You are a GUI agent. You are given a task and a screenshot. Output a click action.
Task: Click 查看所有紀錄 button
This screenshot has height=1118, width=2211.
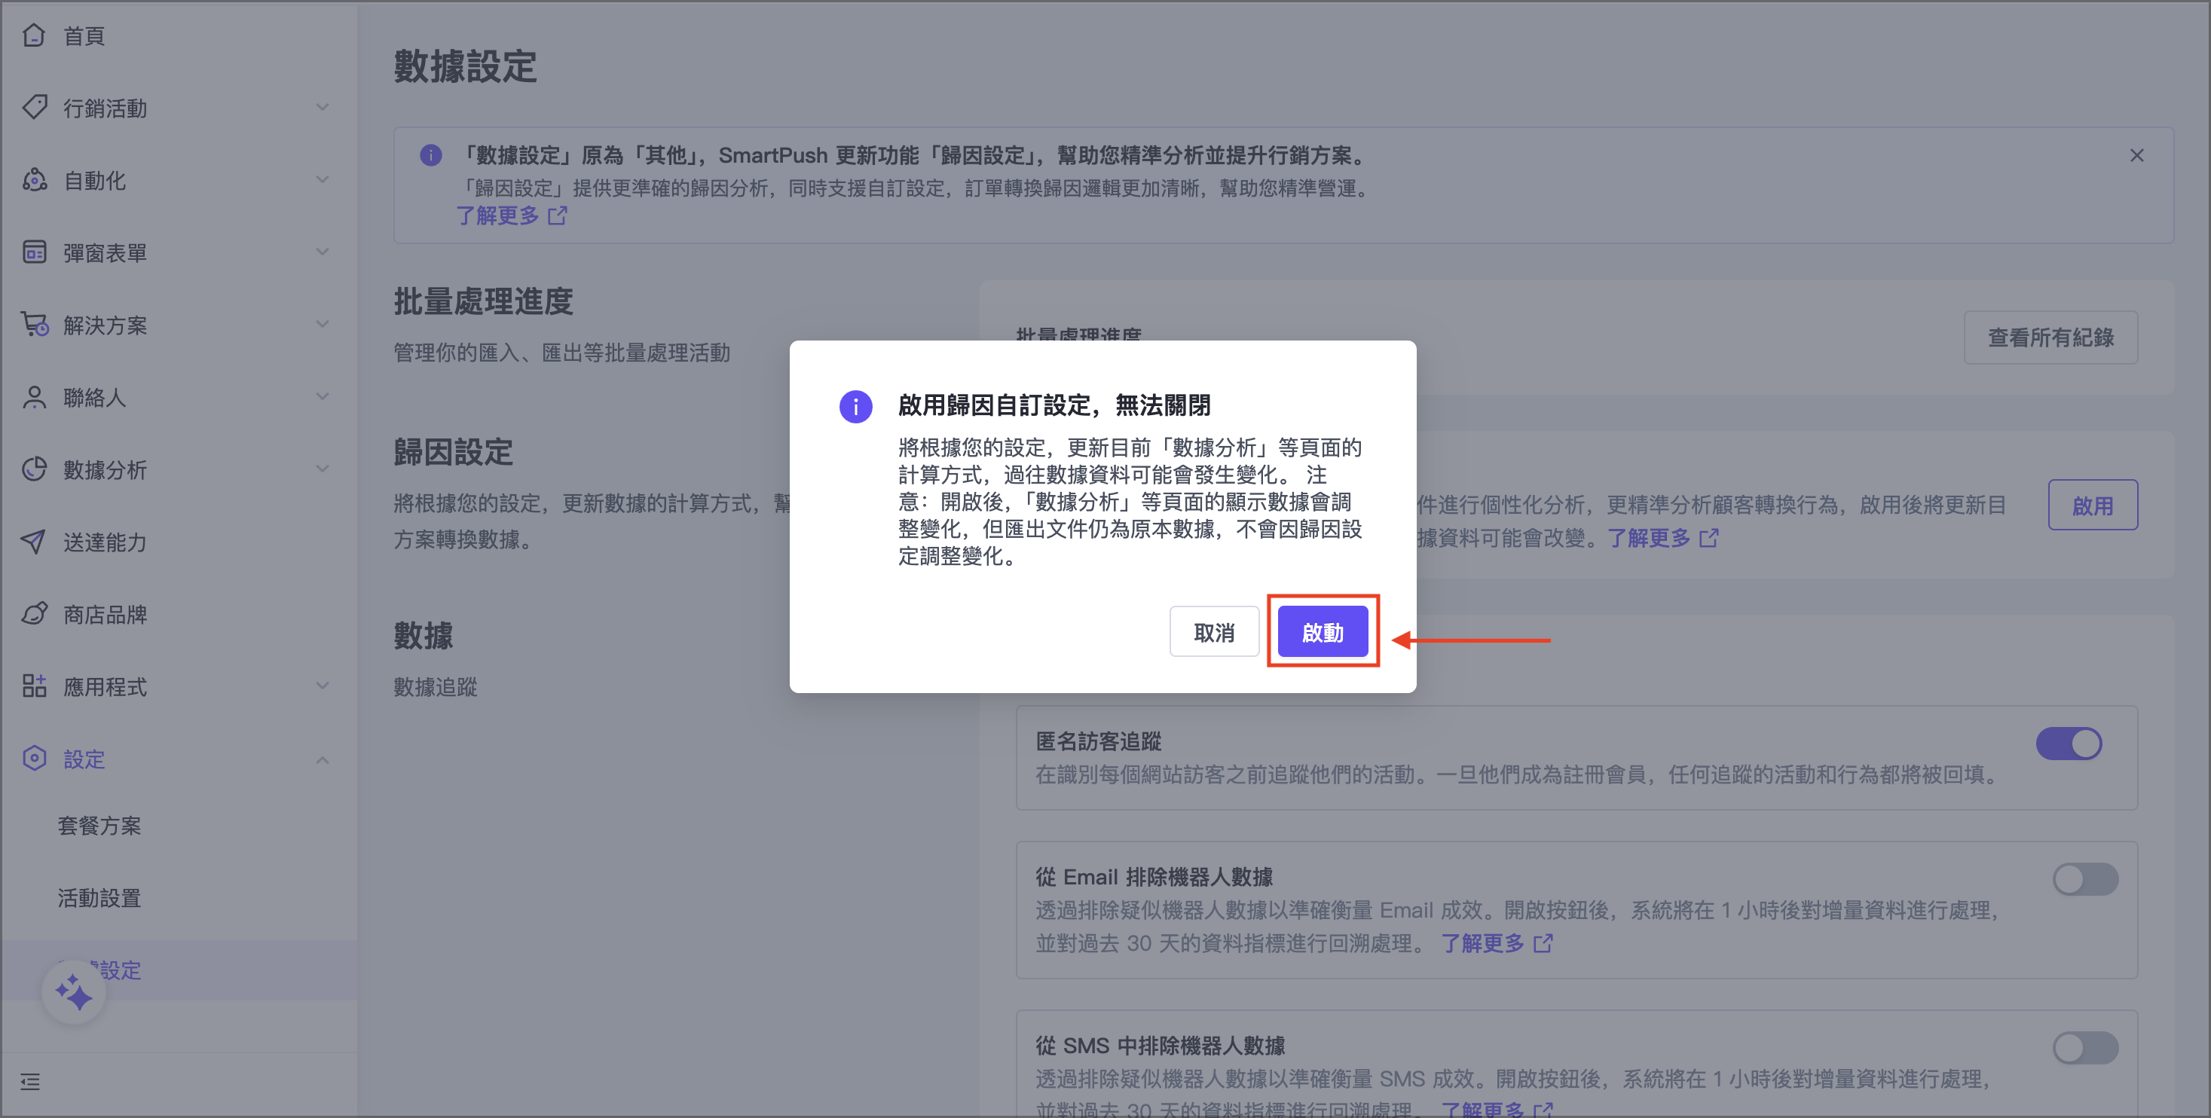point(2050,338)
